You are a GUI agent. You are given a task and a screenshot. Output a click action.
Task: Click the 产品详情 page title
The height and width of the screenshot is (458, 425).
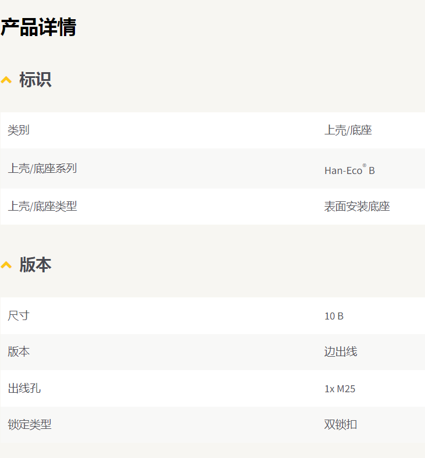(38, 27)
